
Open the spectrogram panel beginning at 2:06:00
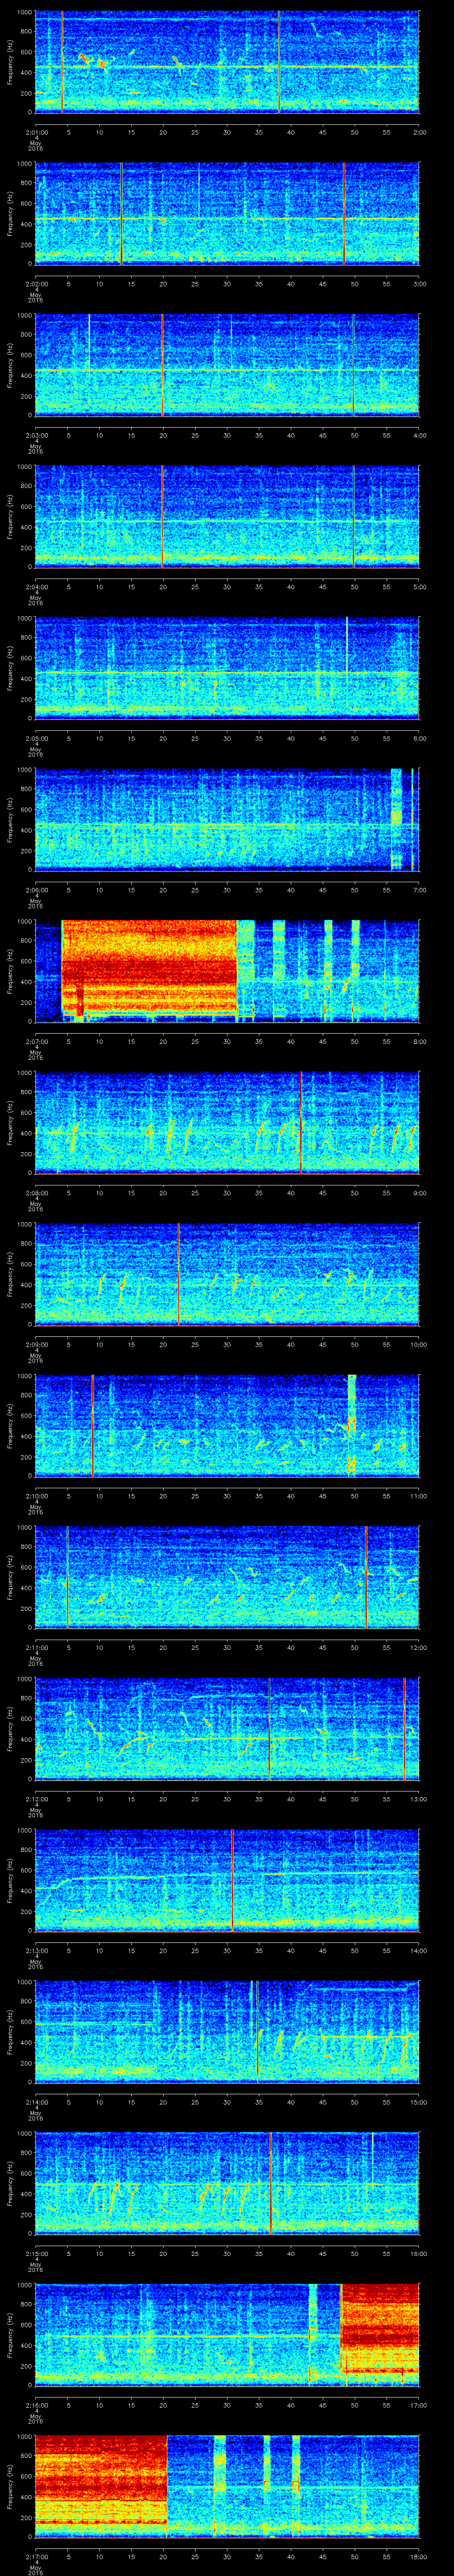pos(227,819)
